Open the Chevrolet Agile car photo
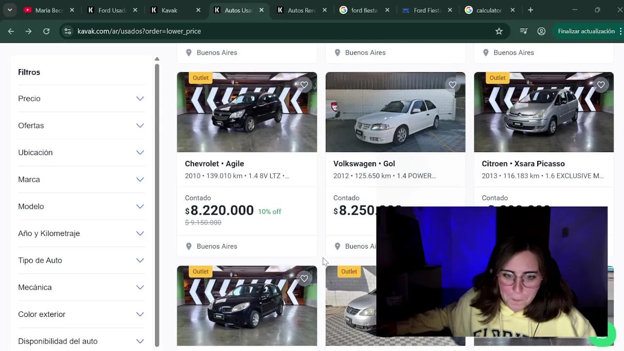 click(247, 112)
